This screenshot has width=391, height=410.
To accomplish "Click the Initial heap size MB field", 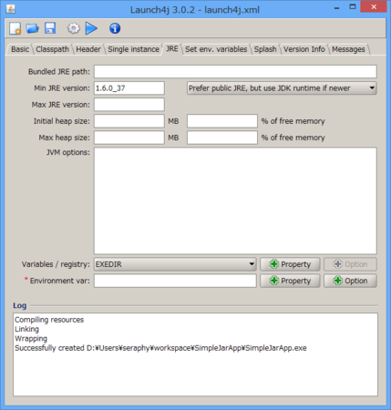I will click(x=129, y=121).
